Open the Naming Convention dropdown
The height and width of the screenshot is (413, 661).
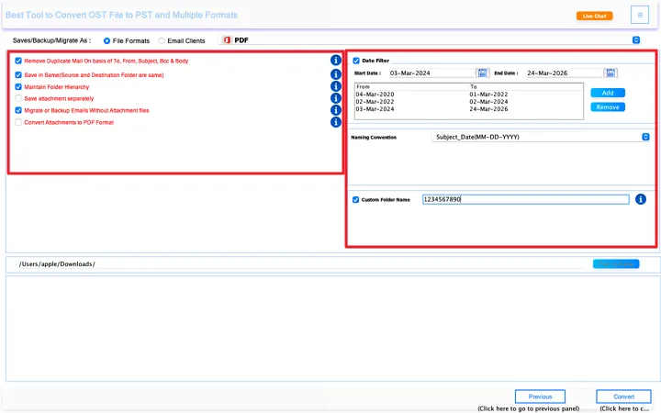tap(645, 137)
